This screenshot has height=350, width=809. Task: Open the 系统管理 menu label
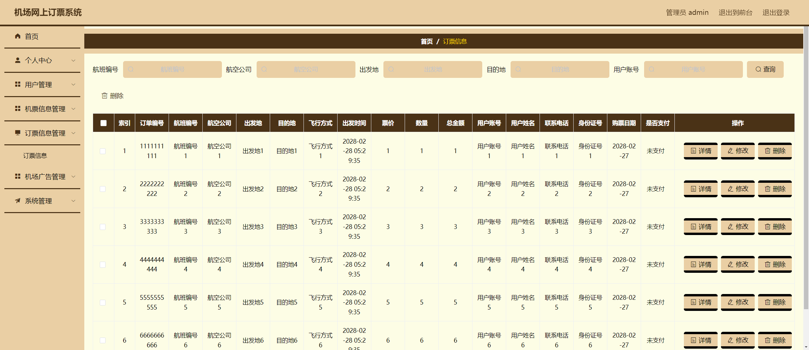click(x=38, y=201)
